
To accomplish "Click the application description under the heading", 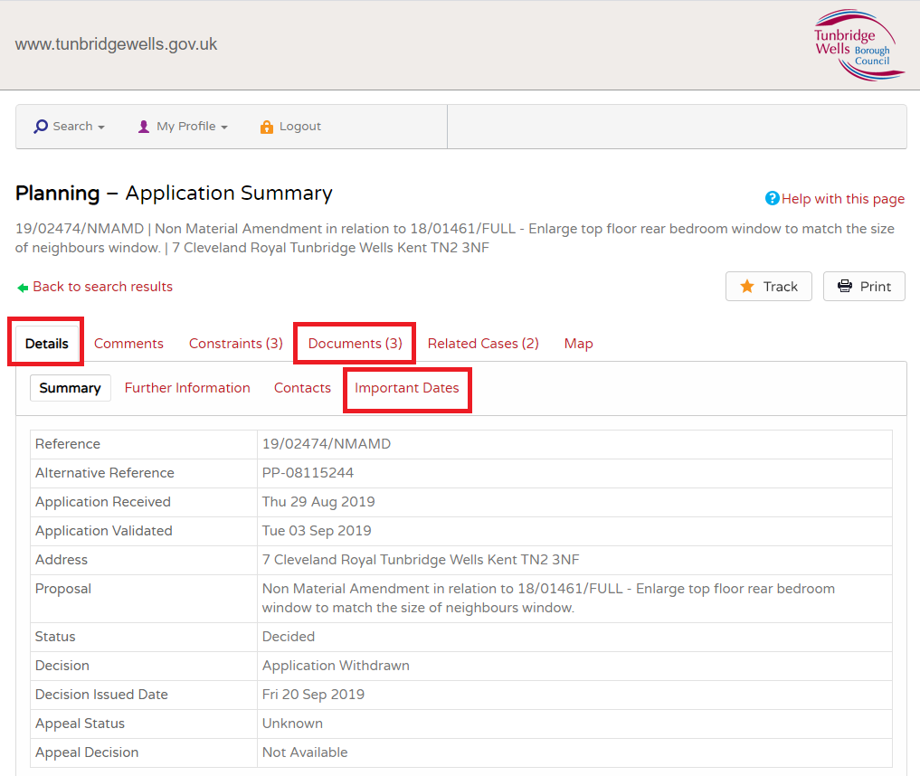I will (455, 238).
